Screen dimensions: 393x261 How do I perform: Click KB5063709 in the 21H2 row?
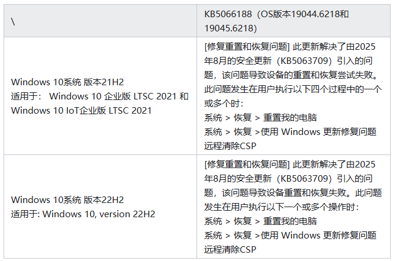click(304, 62)
